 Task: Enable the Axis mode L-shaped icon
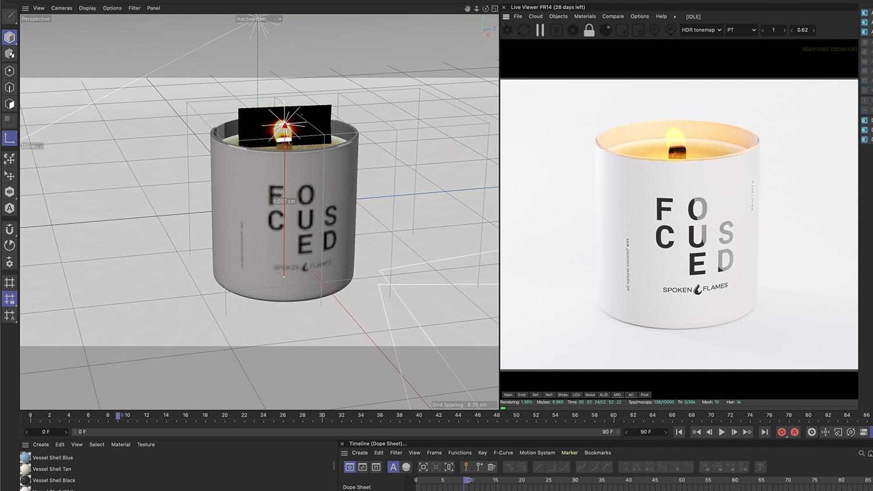[9, 138]
